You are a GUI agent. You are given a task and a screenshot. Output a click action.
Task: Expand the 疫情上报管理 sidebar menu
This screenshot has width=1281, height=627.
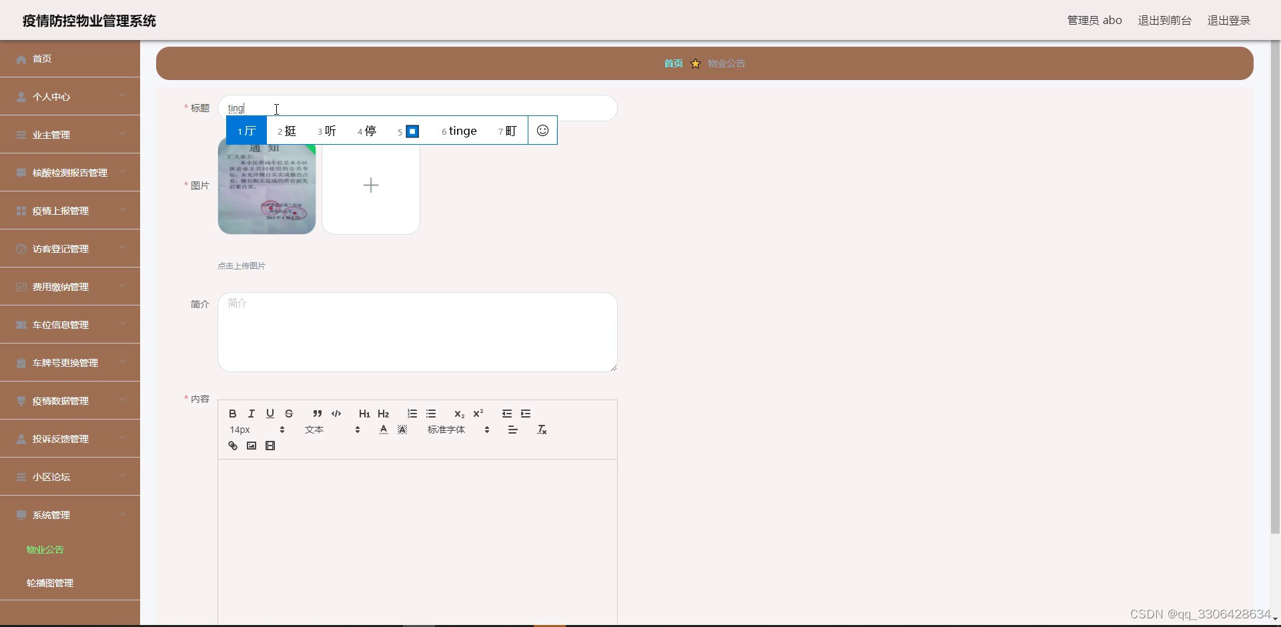(70, 211)
